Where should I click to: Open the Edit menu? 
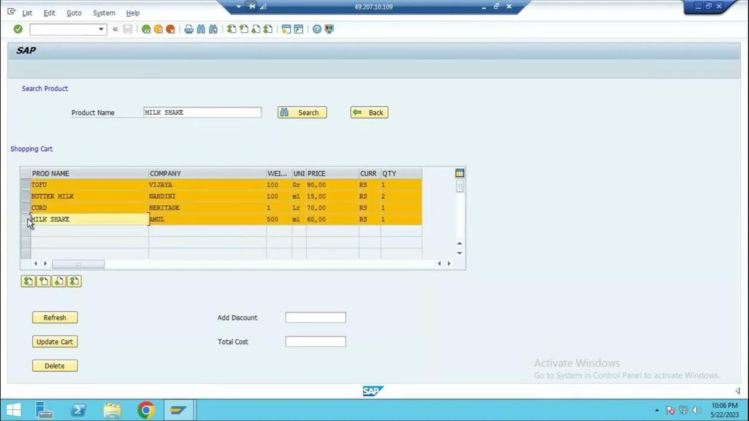(x=49, y=13)
